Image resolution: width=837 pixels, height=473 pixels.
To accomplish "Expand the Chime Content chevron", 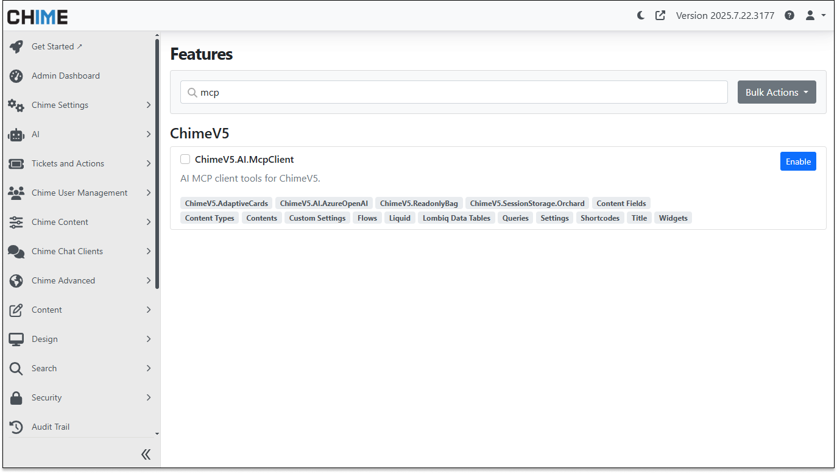I will [x=149, y=222].
